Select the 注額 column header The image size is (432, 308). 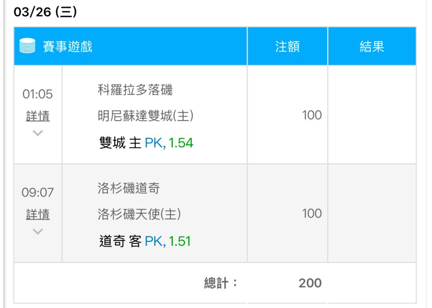tap(287, 46)
